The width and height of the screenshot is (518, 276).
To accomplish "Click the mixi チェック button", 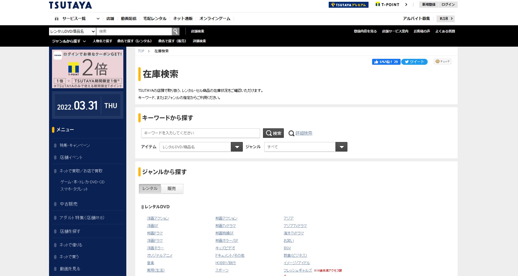I will (443, 61).
